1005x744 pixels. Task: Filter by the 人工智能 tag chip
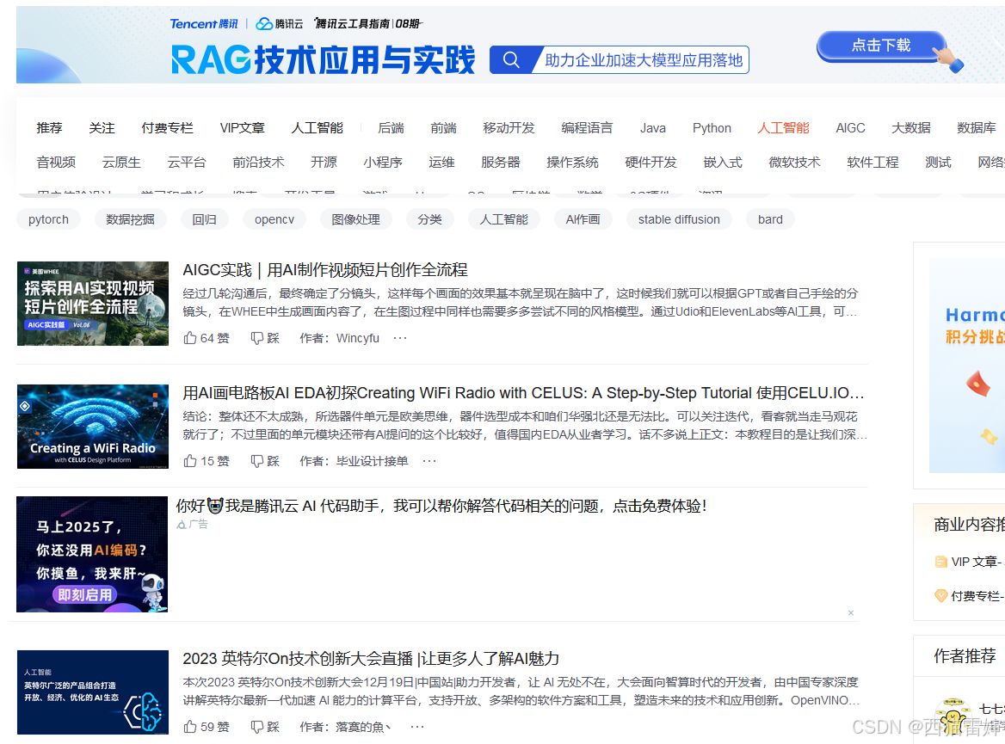(x=503, y=219)
